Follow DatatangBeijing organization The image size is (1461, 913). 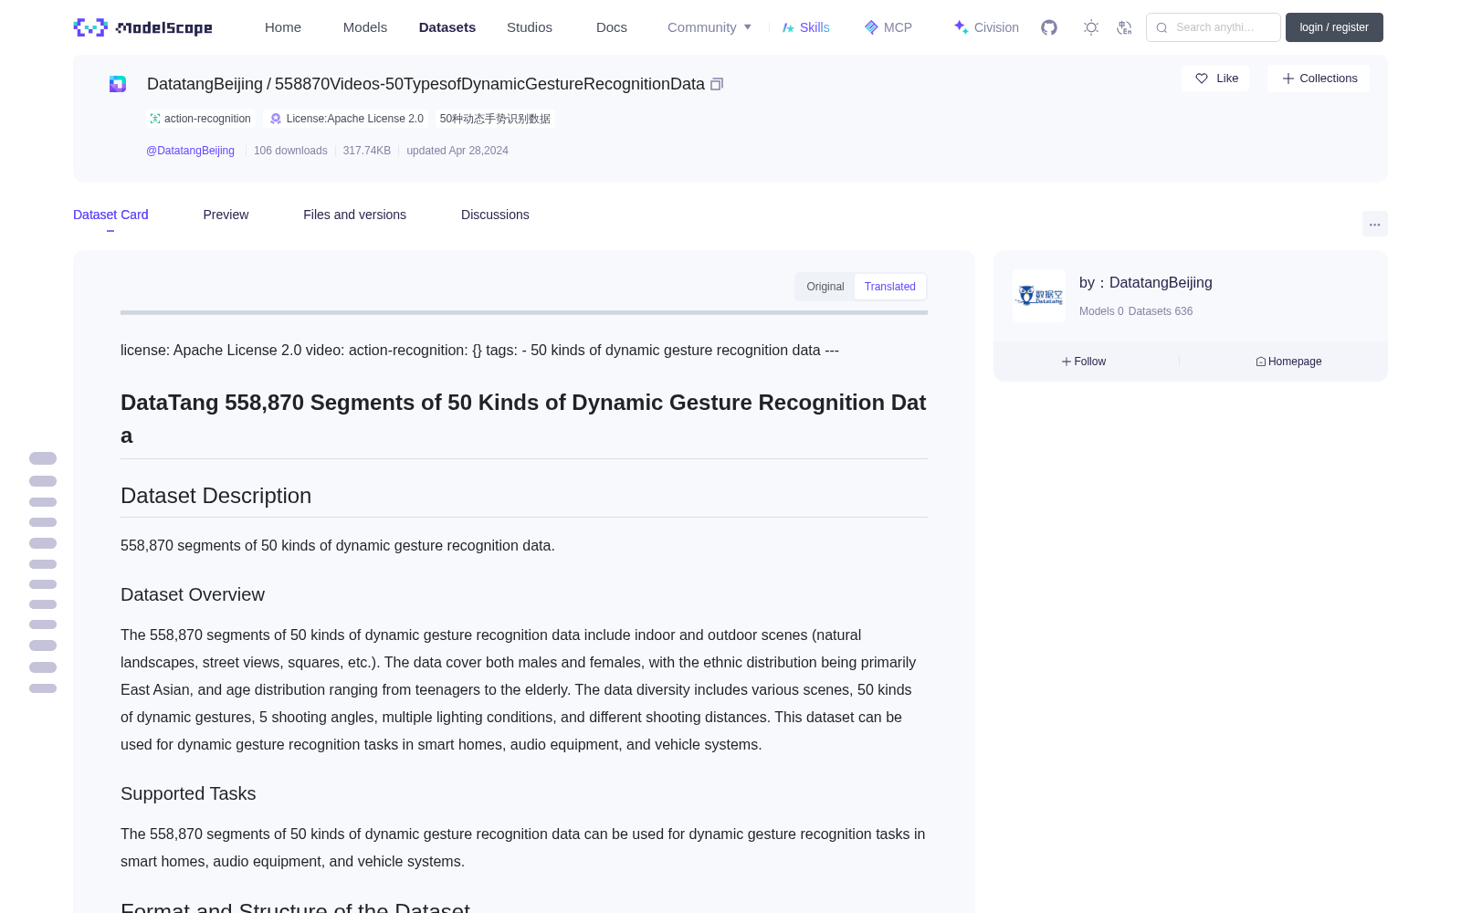click(x=1084, y=362)
